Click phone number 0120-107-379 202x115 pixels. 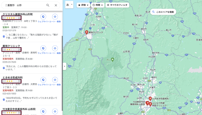pos(9,30)
